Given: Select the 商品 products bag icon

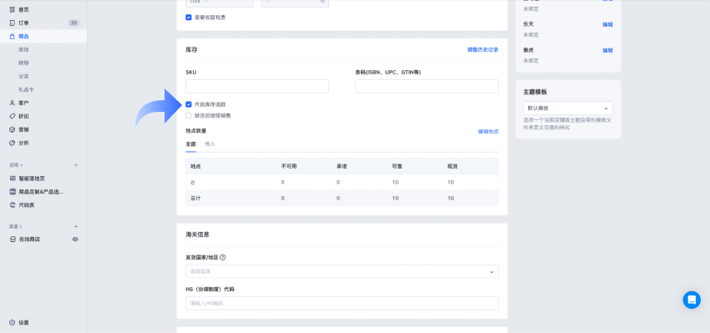Looking at the screenshot, I should (x=13, y=36).
